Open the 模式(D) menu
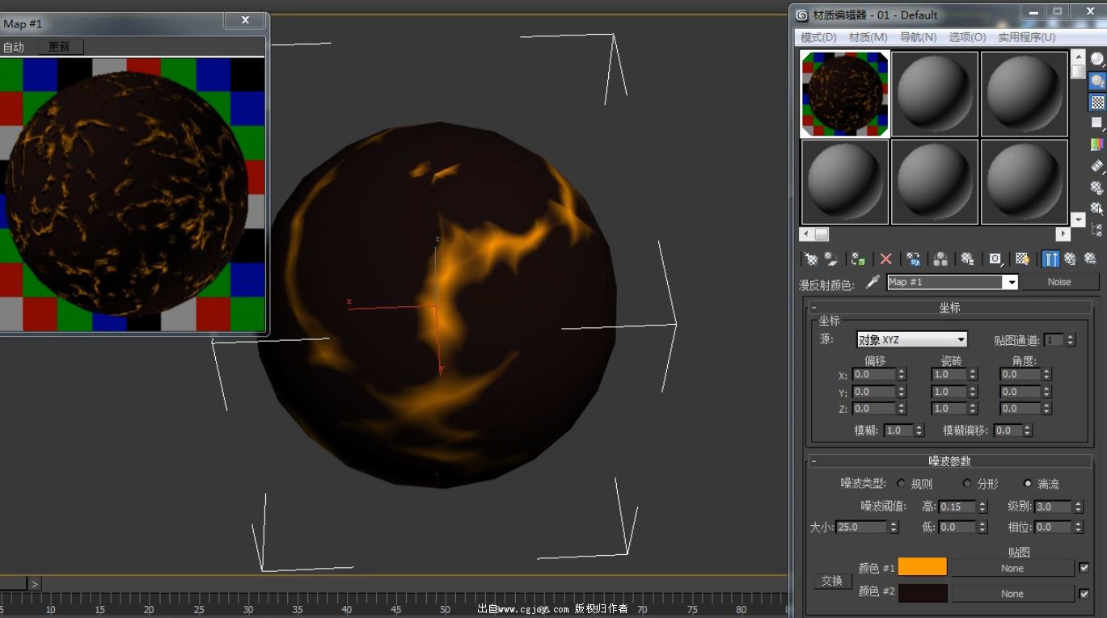The width and height of the screenshot is (1107, 618). [818, 37]
